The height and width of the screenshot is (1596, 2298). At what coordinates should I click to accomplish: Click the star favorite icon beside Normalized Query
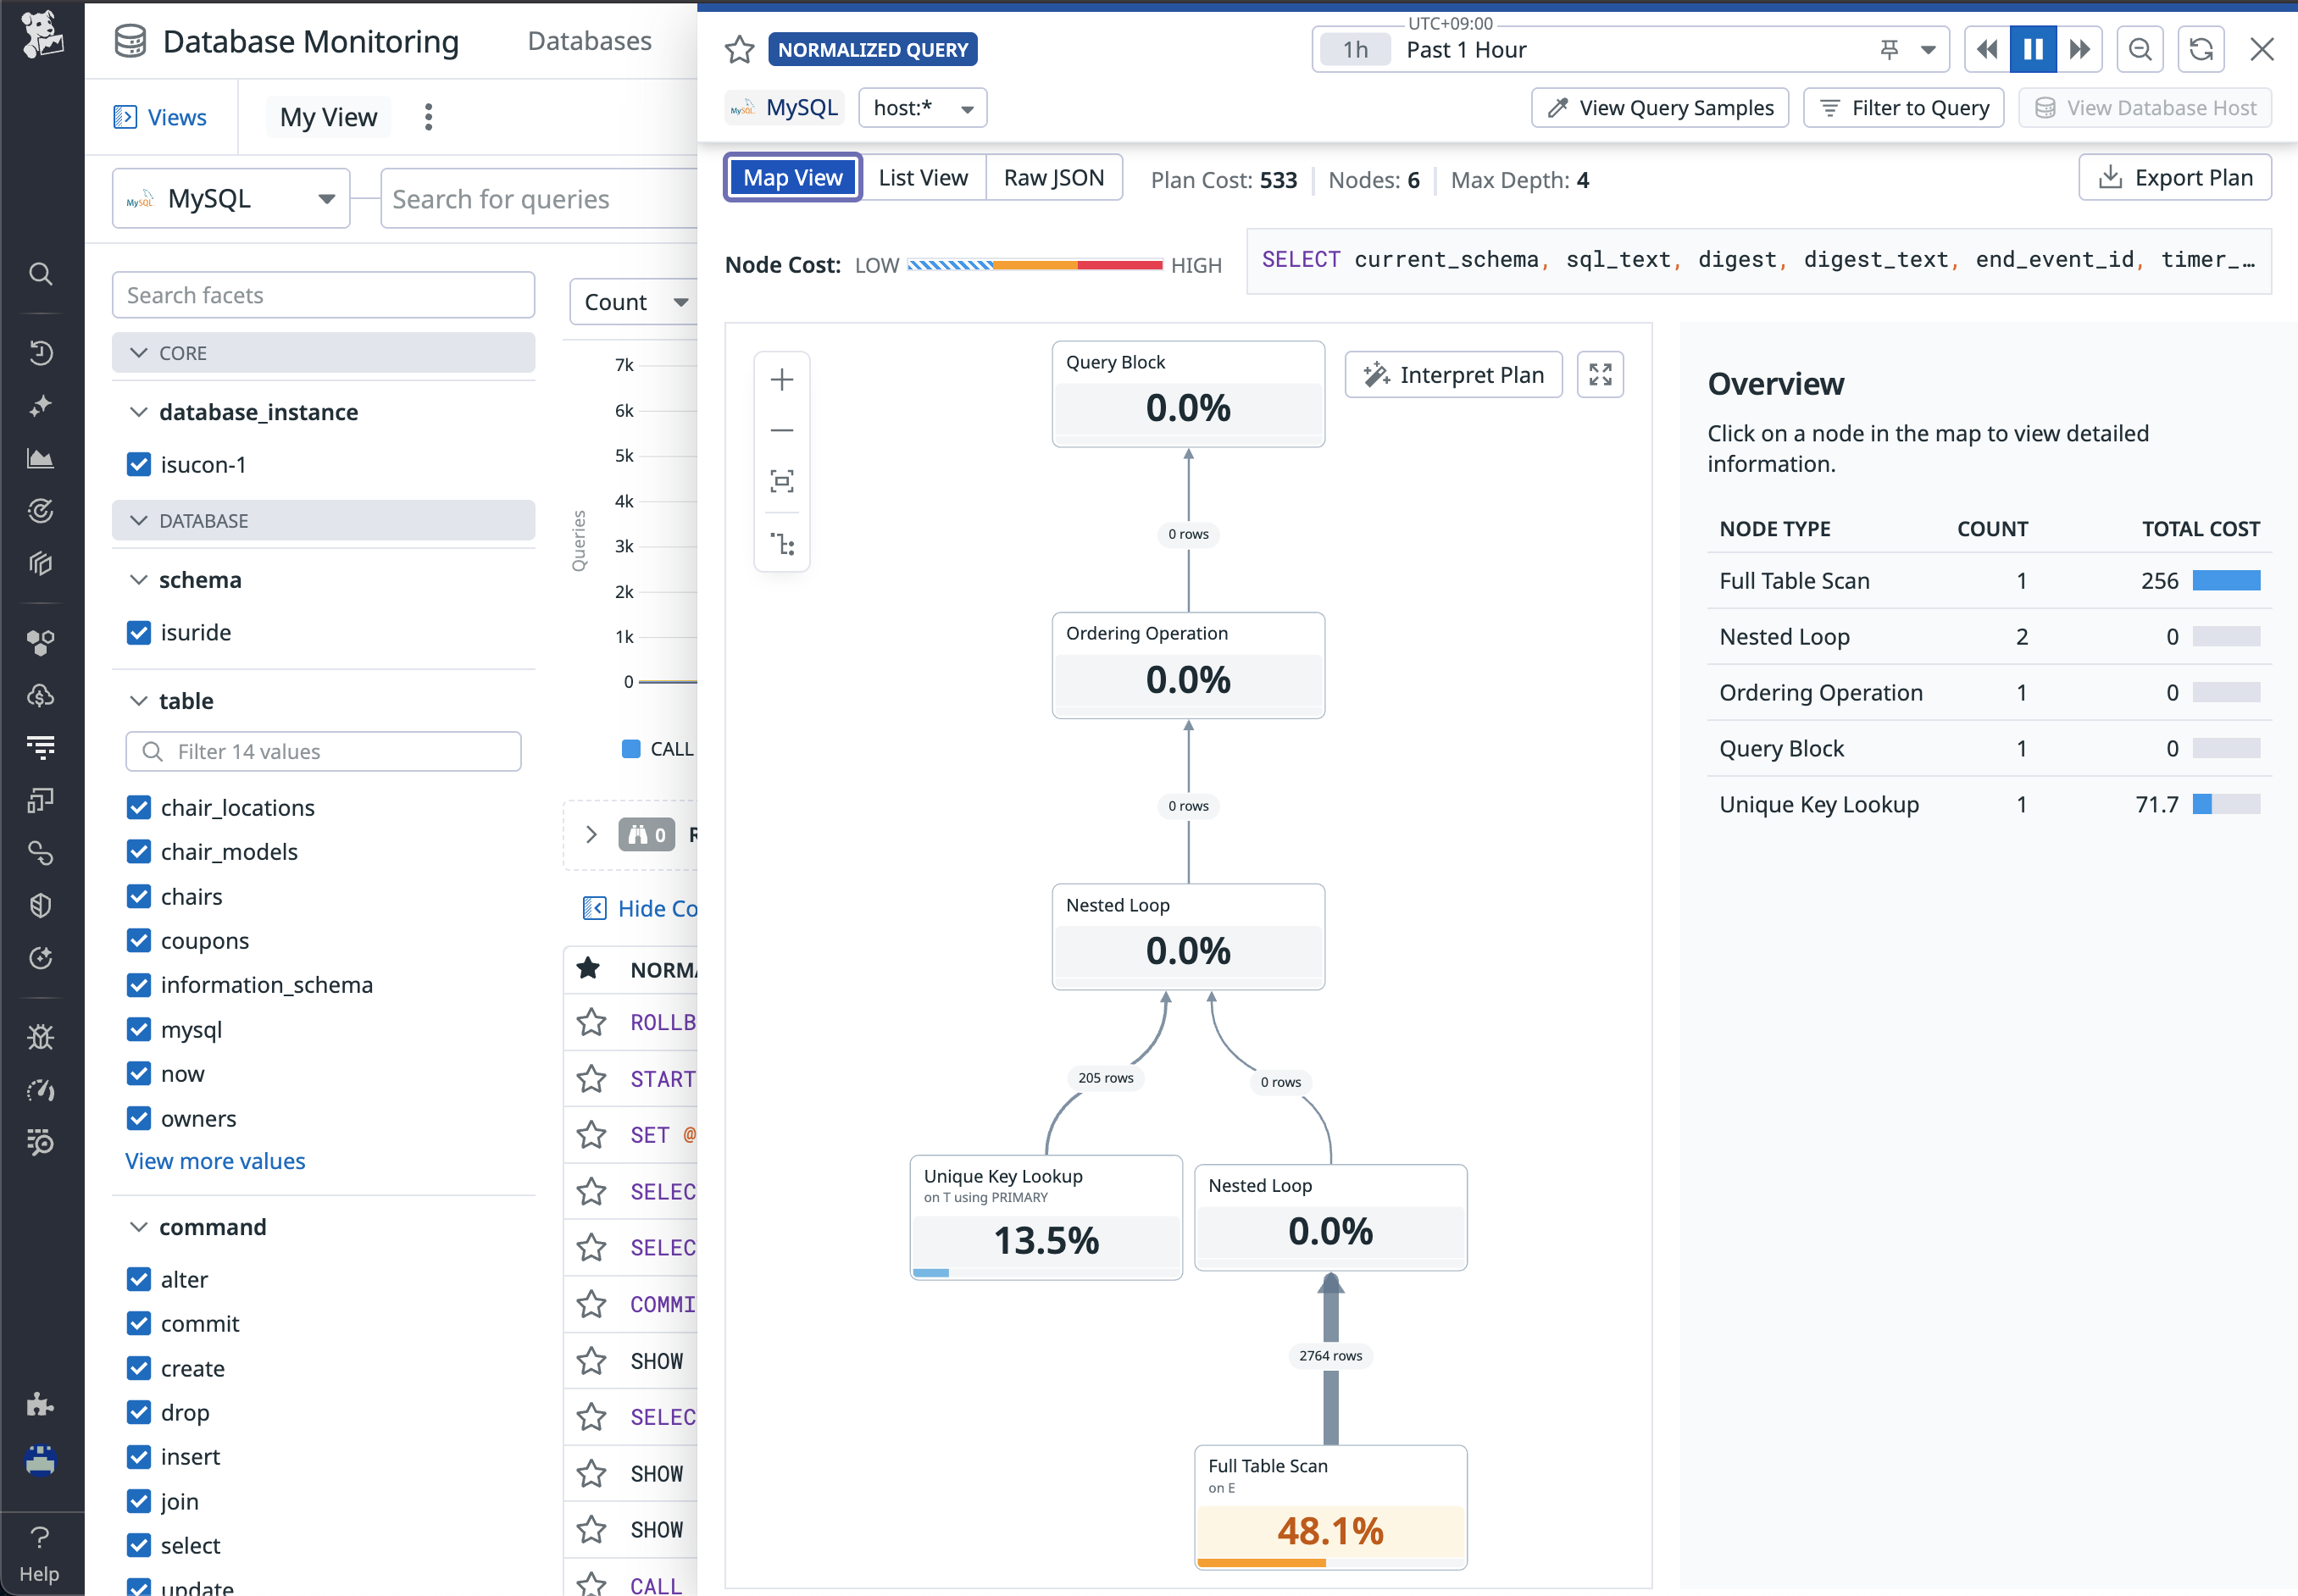(x=739, y=49)
